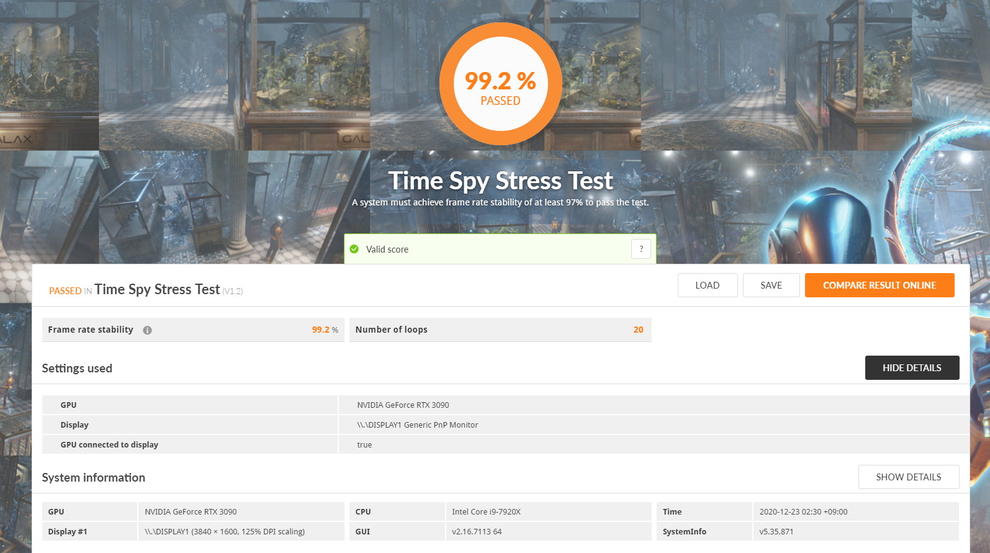This screenshot has height=553, width=990.
Task: Click the 97% stability requirement subtitle
Action: coord(500,202)
